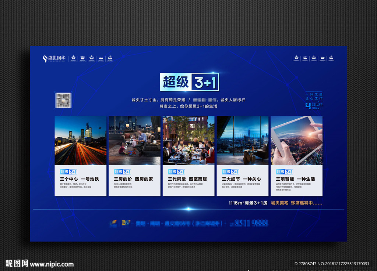Click the last crown icon in top-right award row
Screen dimensions: 377x271
click(x=331, y=58)
